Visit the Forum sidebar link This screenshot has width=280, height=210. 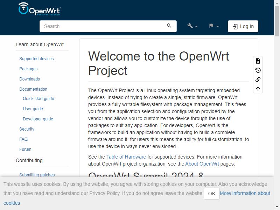tap(25, 149)
